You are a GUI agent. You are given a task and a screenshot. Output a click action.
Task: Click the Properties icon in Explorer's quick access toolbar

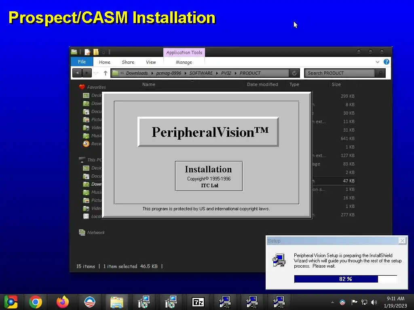click(x=87, y=52)
